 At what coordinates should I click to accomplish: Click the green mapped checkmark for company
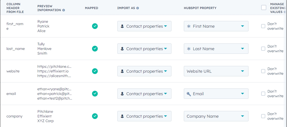(x=95, y=116)
